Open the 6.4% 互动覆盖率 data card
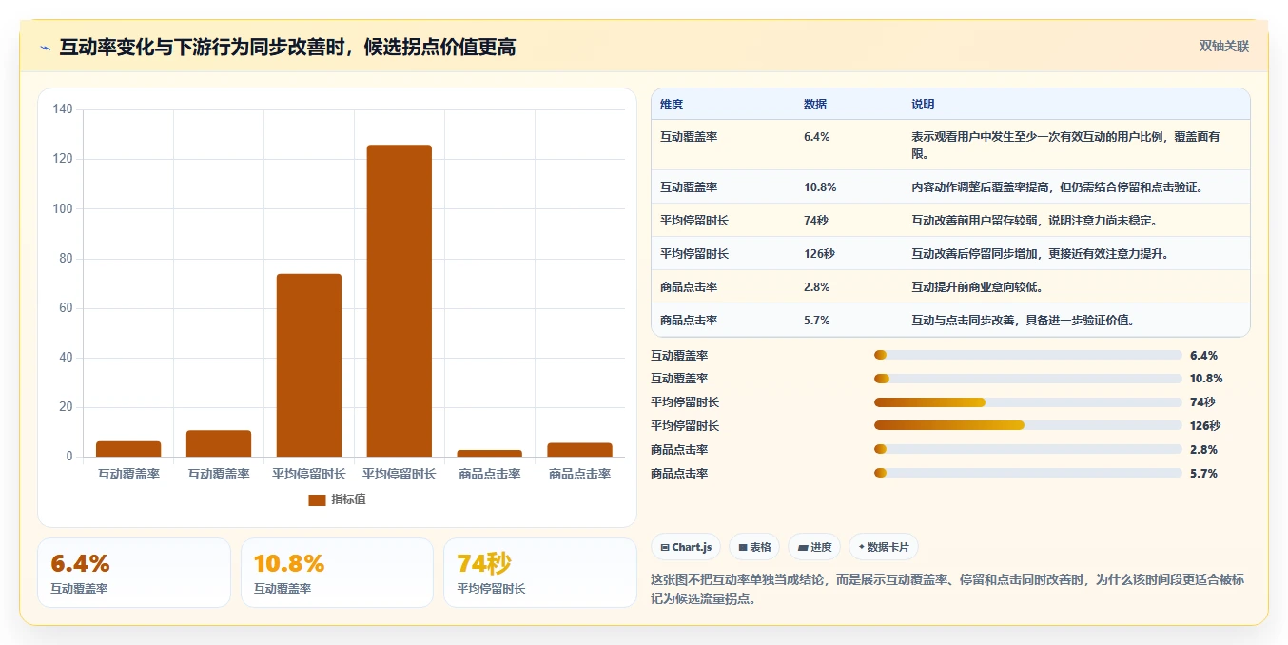1288x645 pixels. (134, 573)
